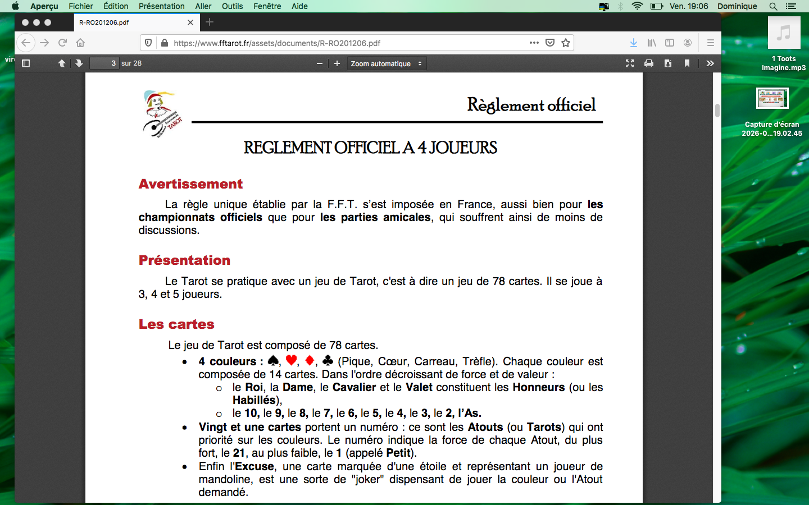Download the PDF from viewer toolbar
This screenshot has width=809, height=505.
pos(668,63)
